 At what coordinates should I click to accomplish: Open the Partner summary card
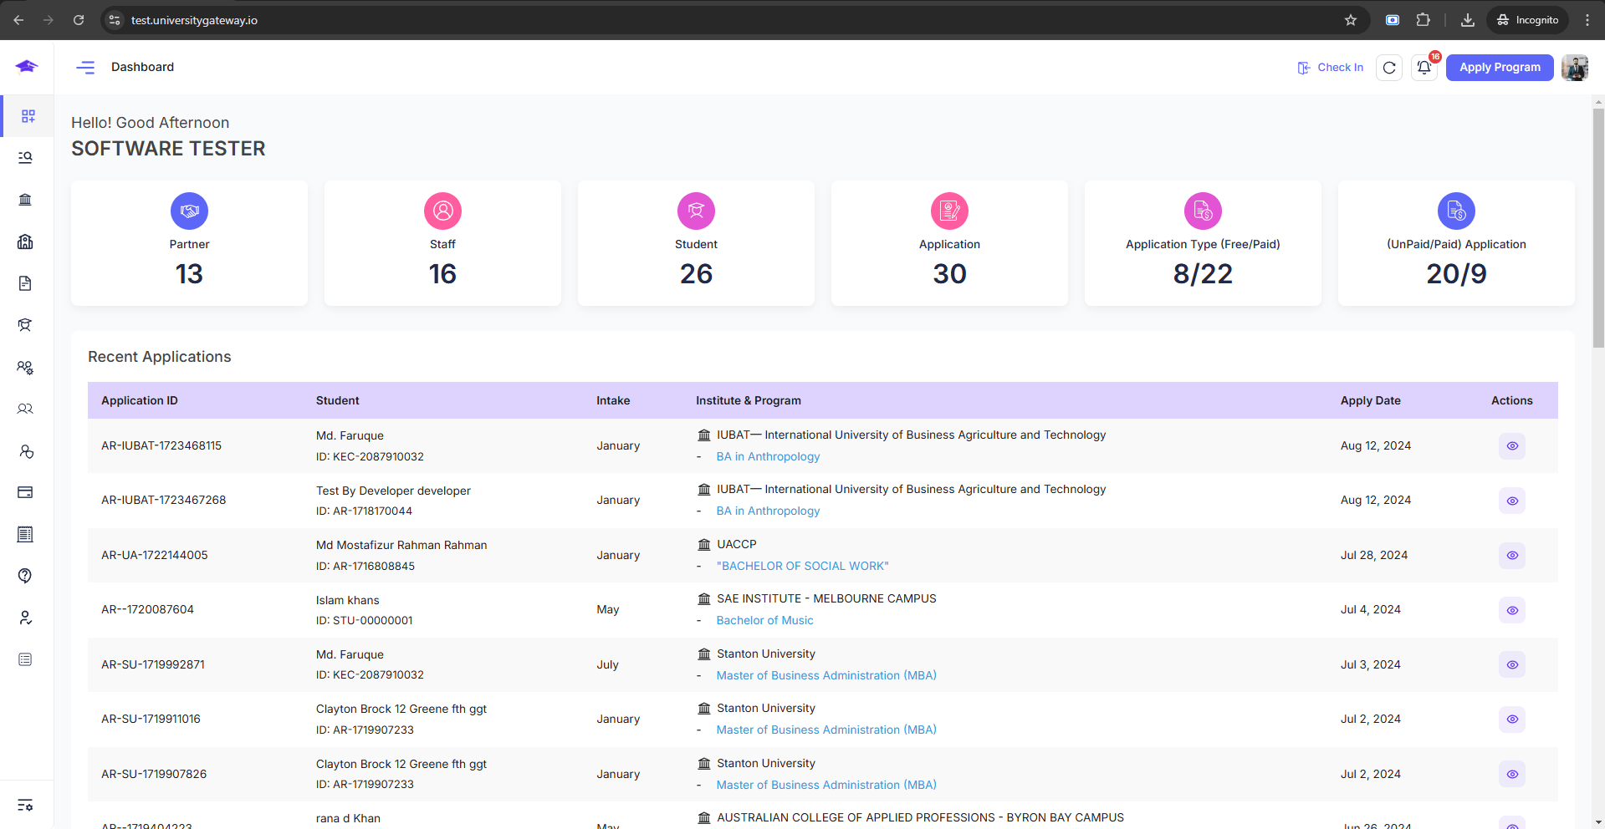pos(189,243)
